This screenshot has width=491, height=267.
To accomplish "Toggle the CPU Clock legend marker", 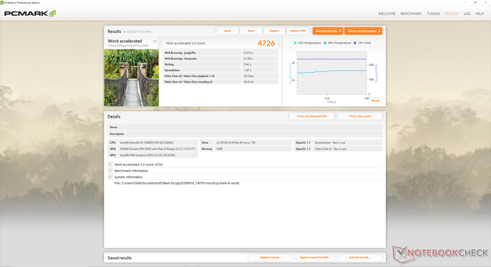I will [x=355, y=43].
